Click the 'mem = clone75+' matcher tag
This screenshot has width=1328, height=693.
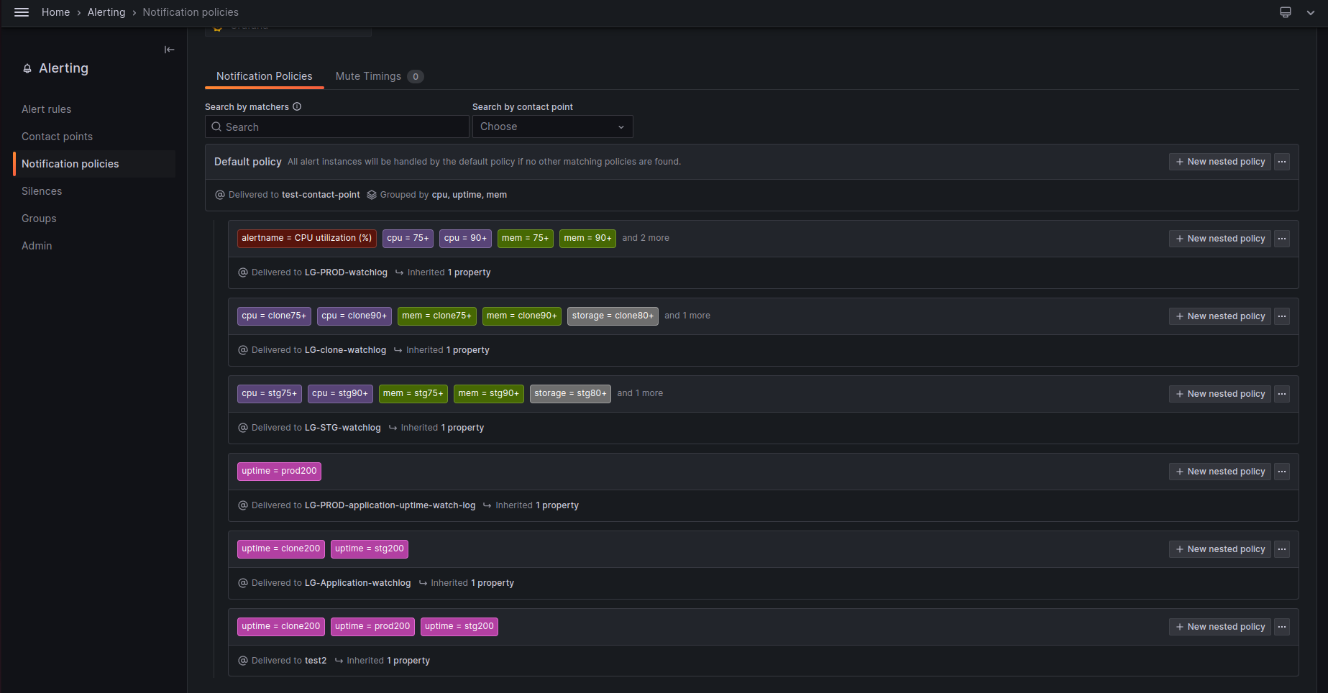tap(437, 316)
